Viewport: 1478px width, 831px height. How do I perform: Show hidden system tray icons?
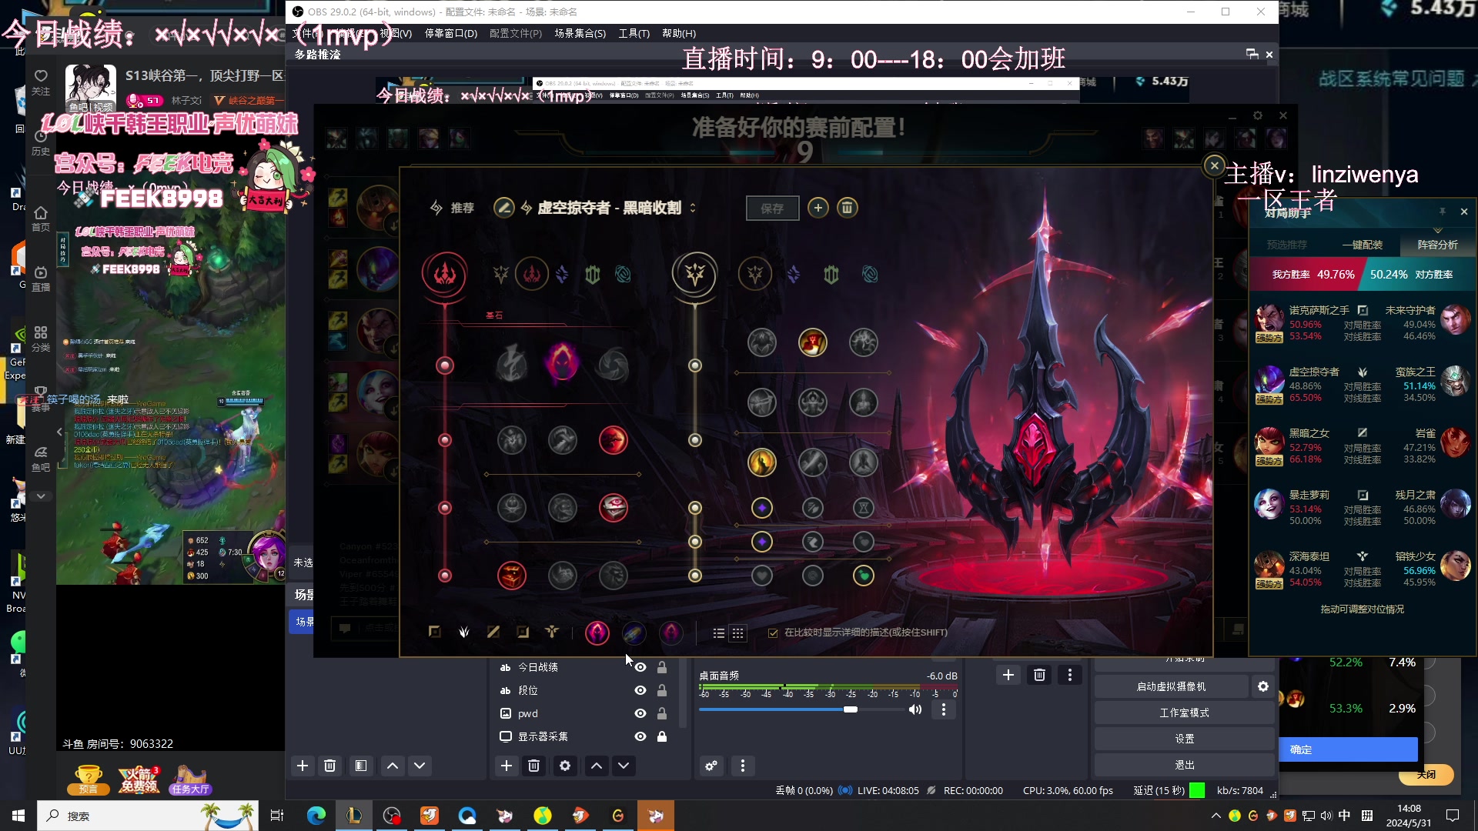[1216, 816]
